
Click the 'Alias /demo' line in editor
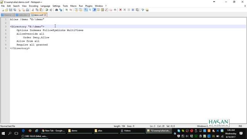point(27,19)
